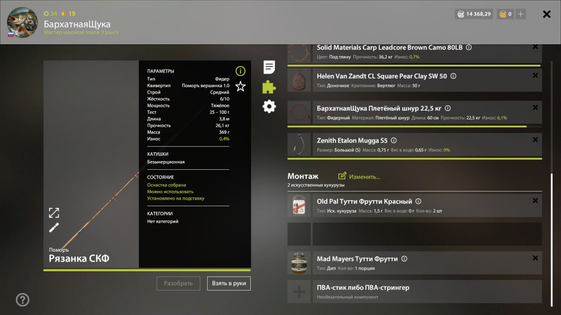Show info for Mad Mayers Тутти Фрутти
This screenshot has width=561, height=315.
[404, 259]
